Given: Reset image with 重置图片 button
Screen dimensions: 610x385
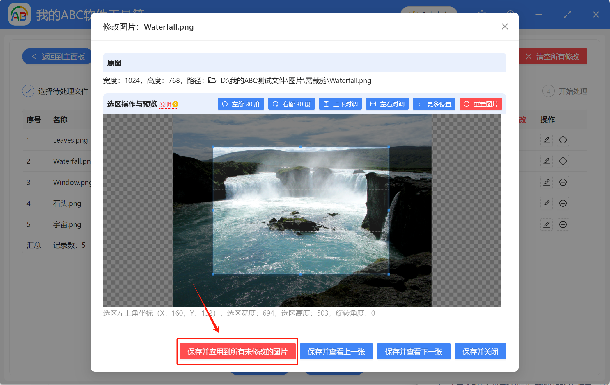Looking at the screenshot, I should click(x=481, y=104).
